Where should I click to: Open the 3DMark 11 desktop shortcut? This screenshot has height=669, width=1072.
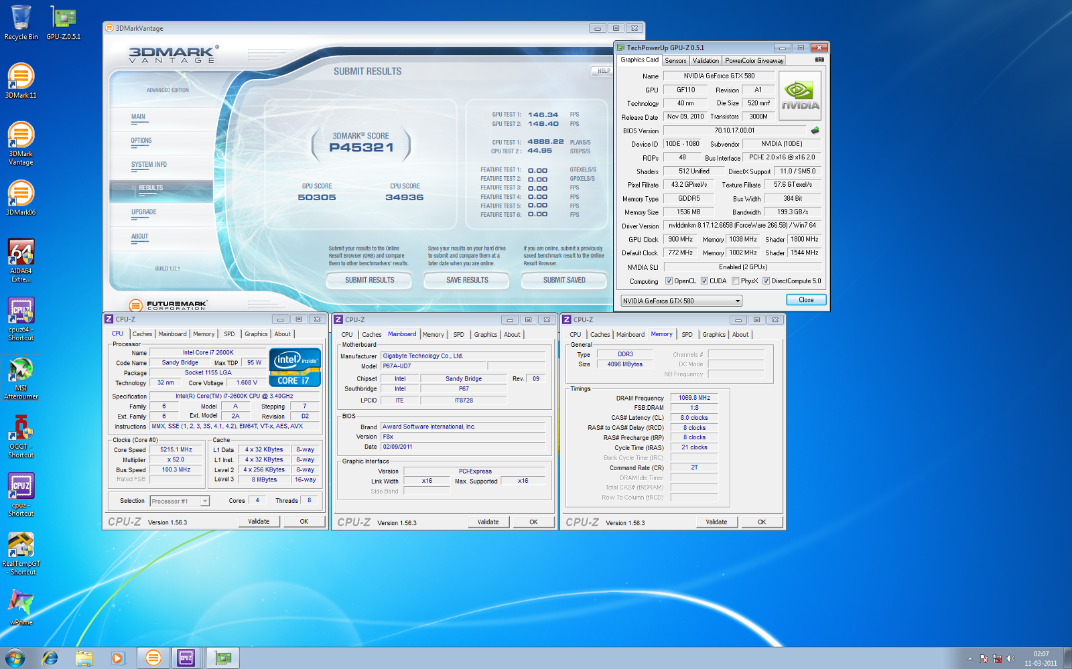point(21,80)
